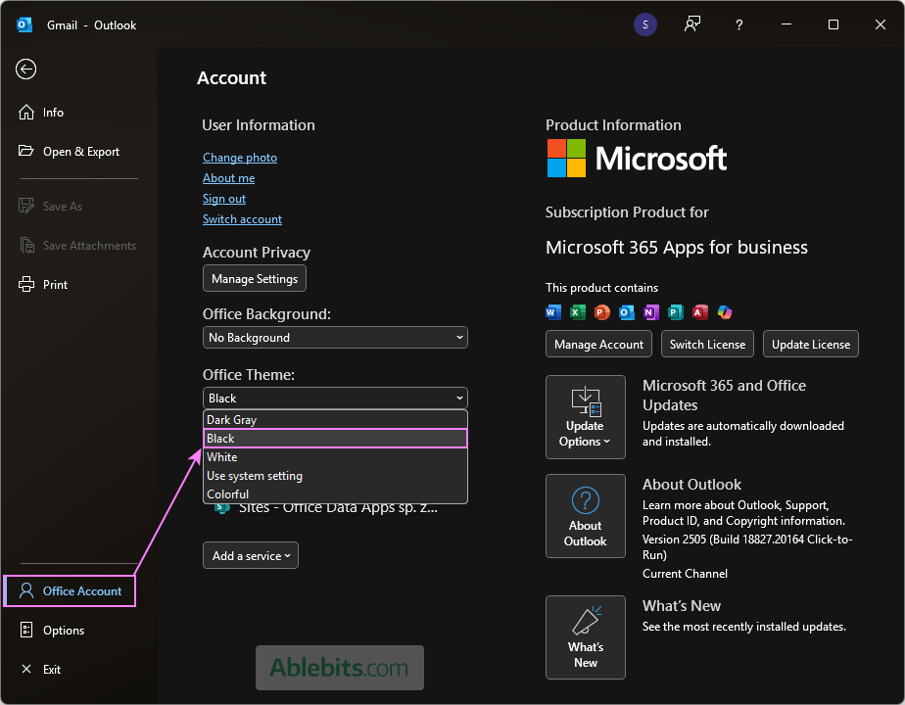Open the Office Background dropdown
This screenshot has width=905, height=705.
click(x=335, y=338)
